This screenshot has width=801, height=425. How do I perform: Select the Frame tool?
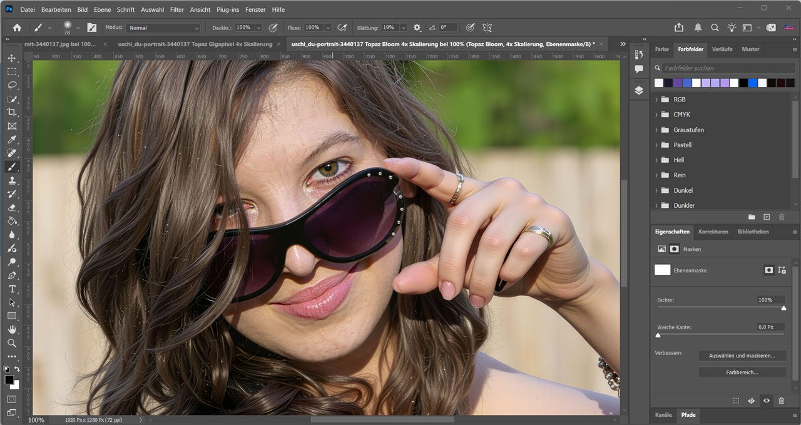(x=12, y=126)
